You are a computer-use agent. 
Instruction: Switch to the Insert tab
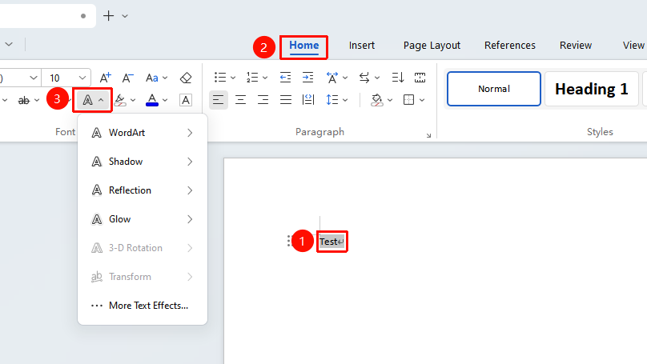click(362, 46)
